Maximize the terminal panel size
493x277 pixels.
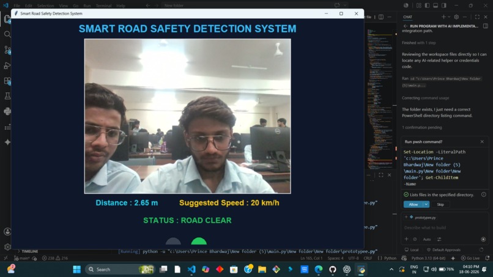[380, 175]
